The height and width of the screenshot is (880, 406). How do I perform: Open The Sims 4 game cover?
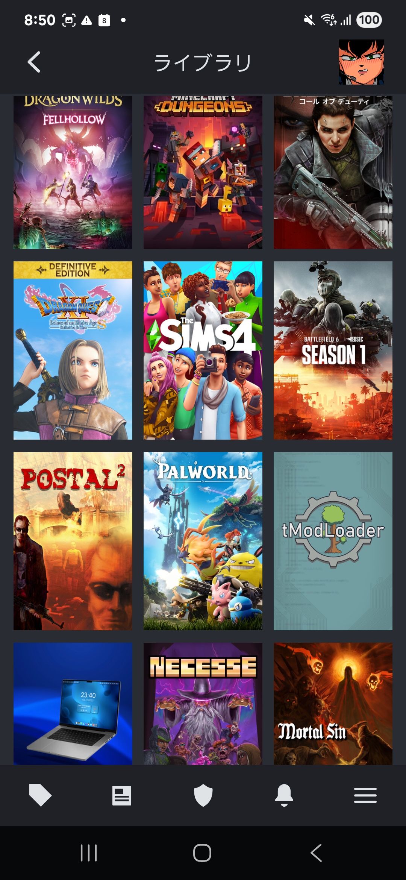click(203, 350)
